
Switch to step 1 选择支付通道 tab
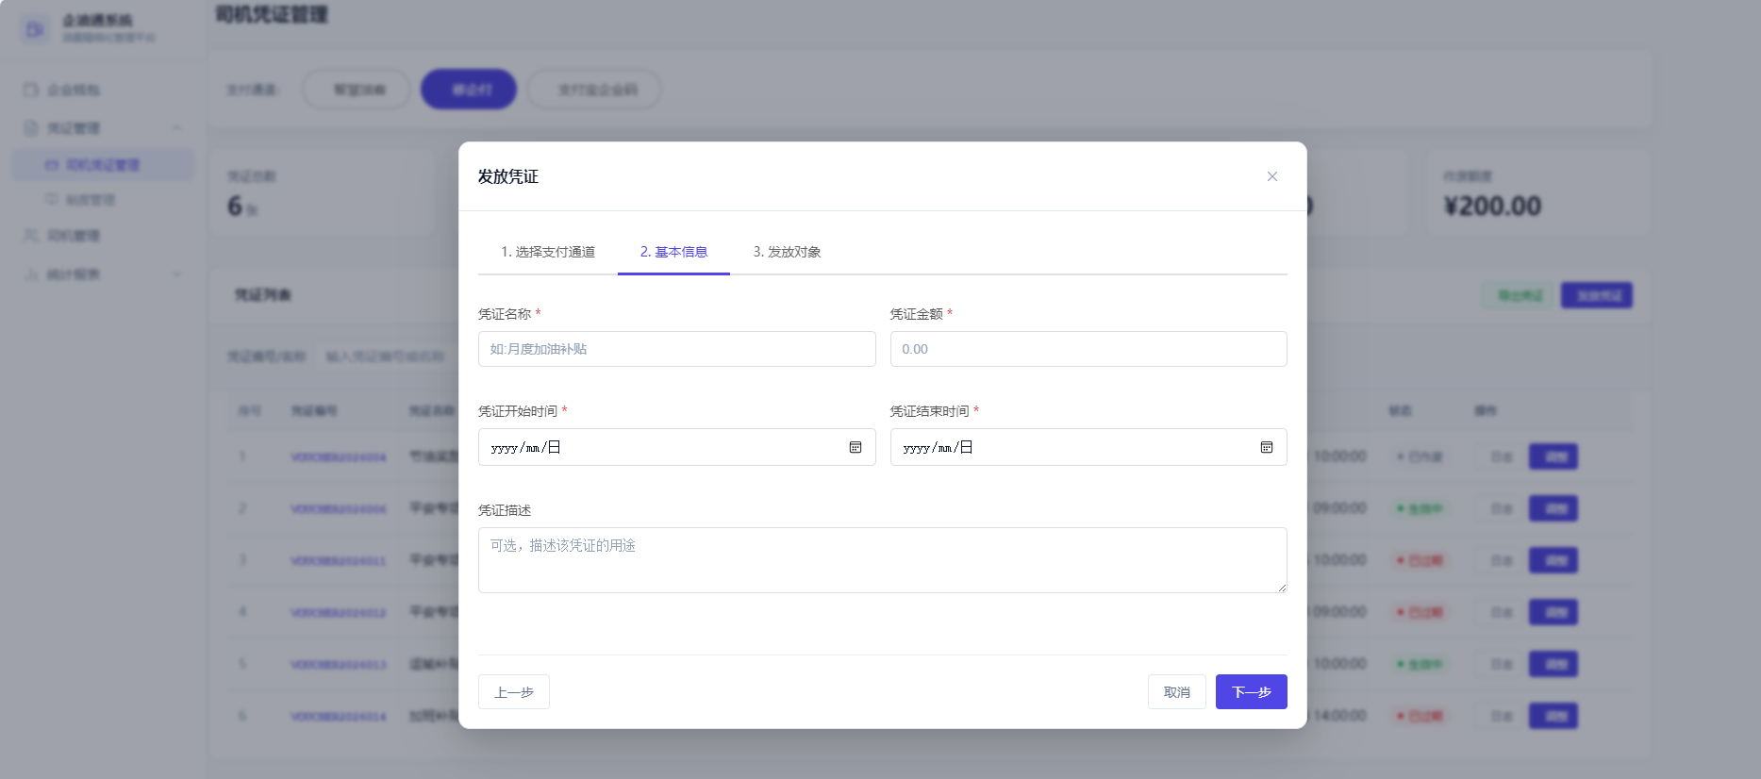548,252
